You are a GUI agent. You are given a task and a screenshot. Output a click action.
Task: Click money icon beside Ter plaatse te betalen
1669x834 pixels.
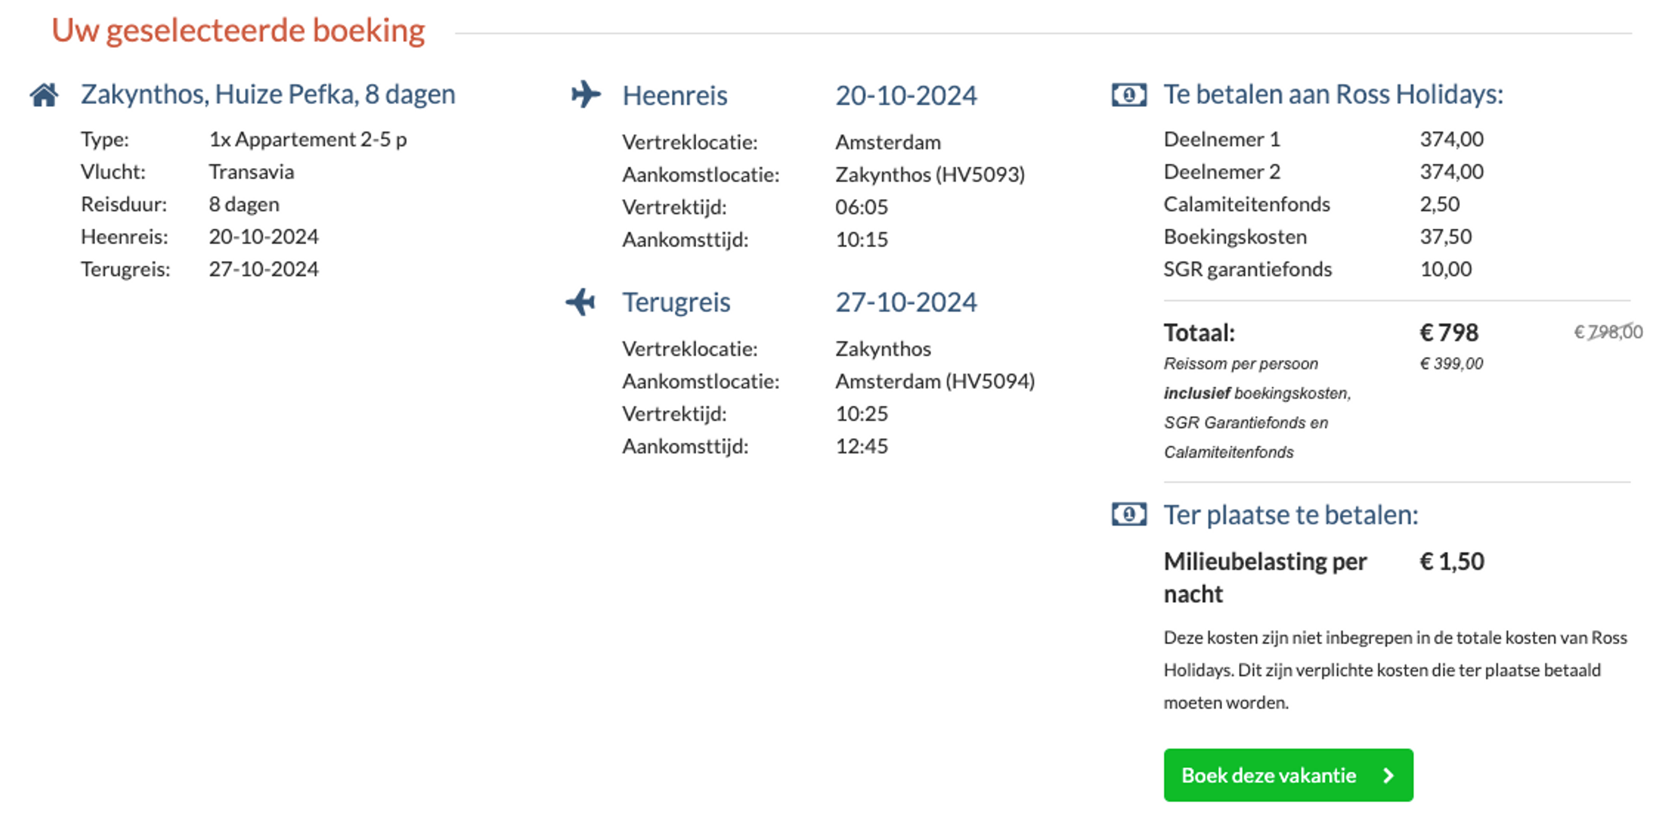point(1129,515)
